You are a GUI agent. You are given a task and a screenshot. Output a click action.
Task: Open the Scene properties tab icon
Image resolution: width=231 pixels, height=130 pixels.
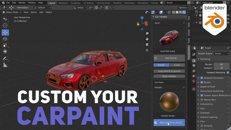194,76
